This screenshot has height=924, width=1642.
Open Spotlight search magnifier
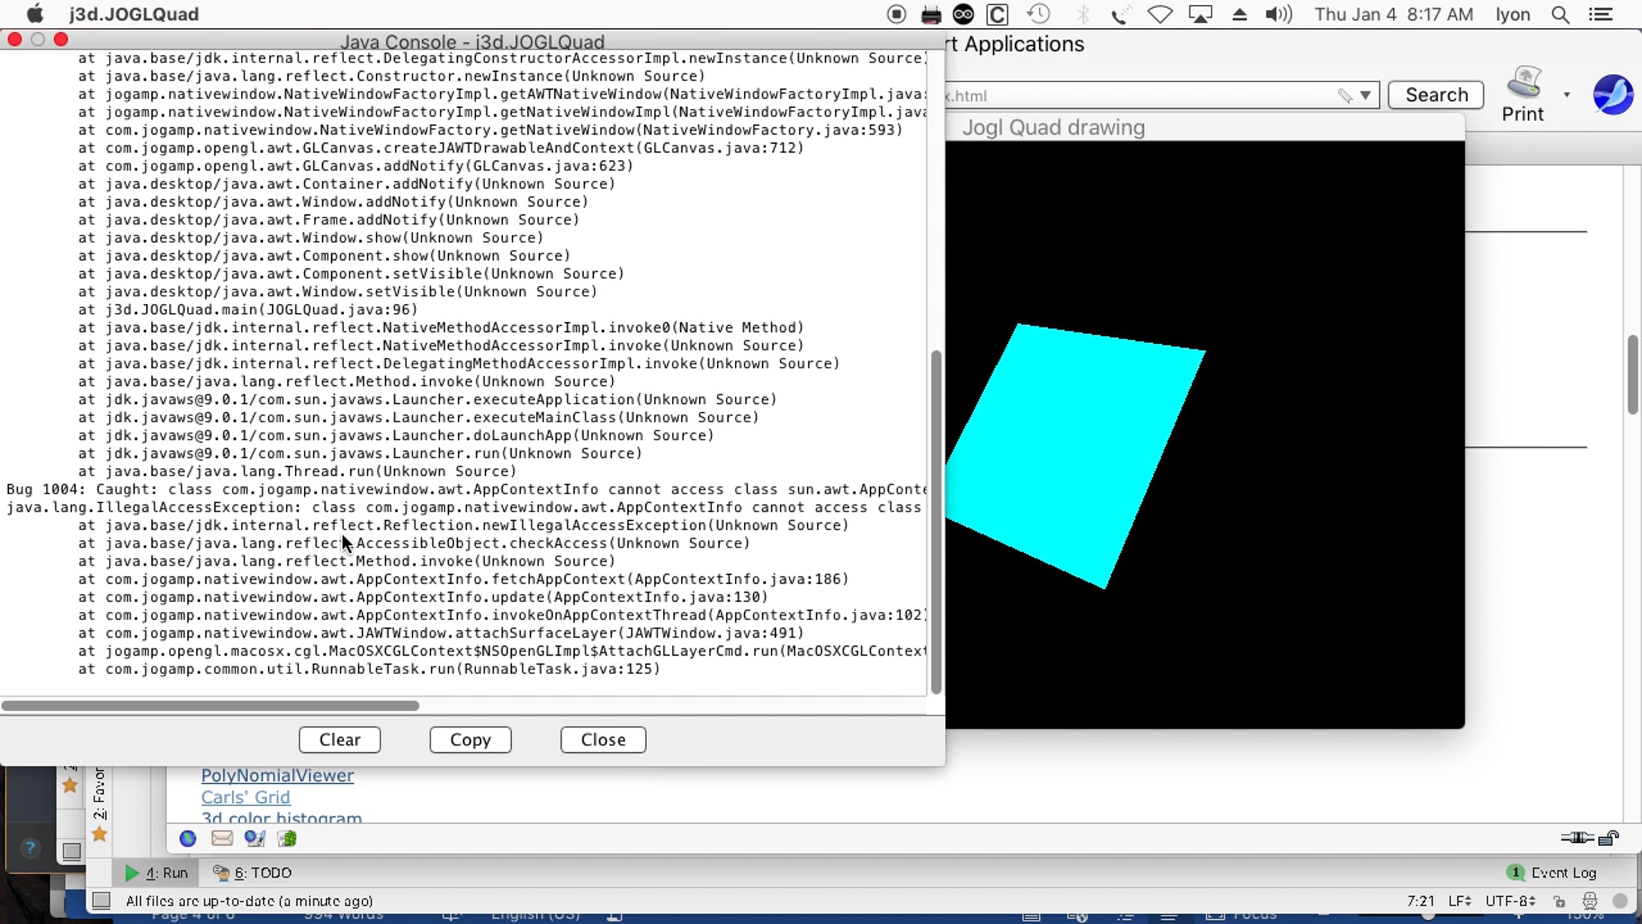[1561, 14]
